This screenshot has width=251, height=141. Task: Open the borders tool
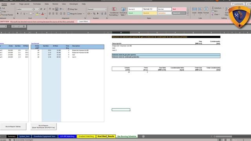coord(31,14)
